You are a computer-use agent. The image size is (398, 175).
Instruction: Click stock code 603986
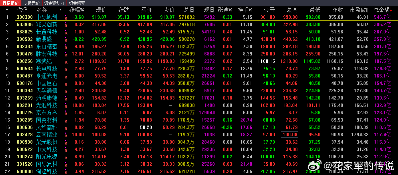click(25, 25)
